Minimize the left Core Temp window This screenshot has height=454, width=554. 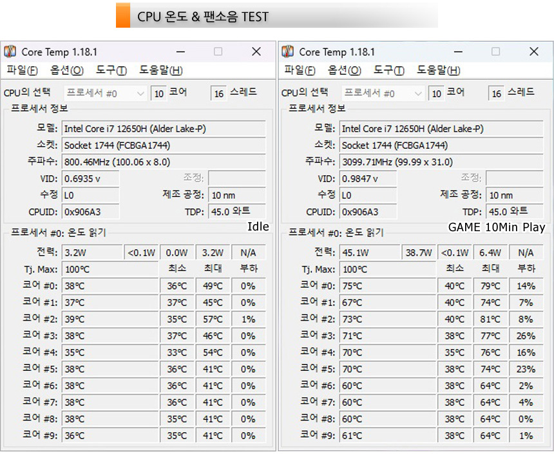coord(181,52)
